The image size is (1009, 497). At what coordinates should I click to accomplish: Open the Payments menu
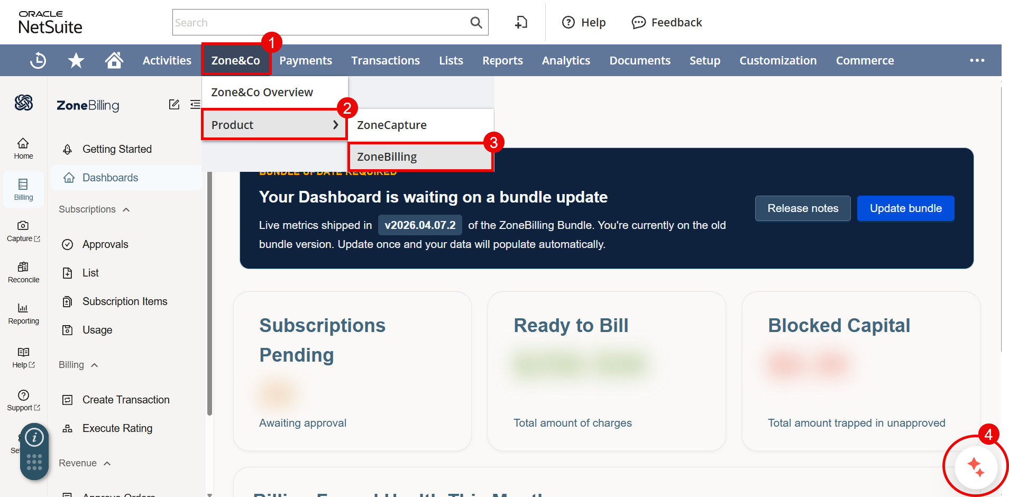(x=306, y=60)
